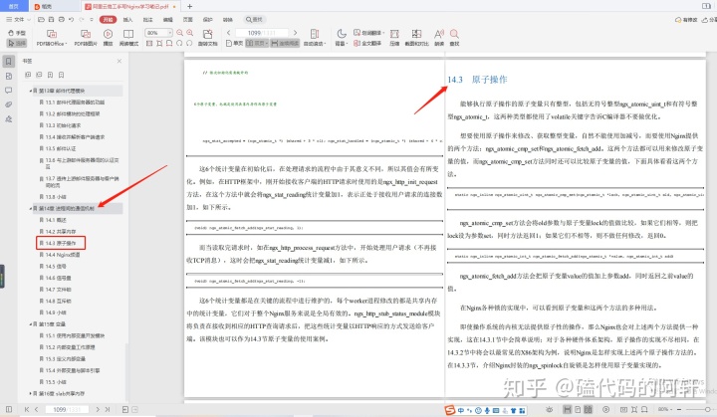Enable single page (单页) view

(x=235, y=43)
